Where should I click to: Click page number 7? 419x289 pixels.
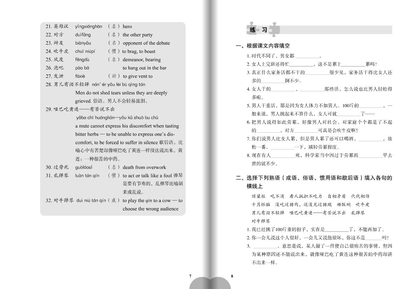pos(190,276)
